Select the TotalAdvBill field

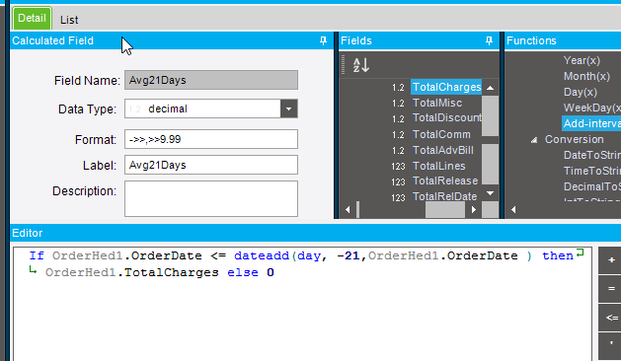point(442,150)
